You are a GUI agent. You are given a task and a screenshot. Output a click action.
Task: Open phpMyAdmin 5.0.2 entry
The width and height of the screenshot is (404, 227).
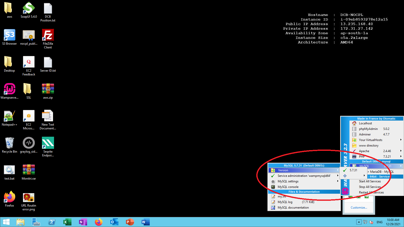point(376,129)
